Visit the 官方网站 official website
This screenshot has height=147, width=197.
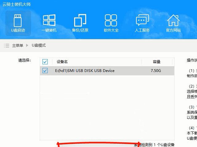(x=173, y=23)
